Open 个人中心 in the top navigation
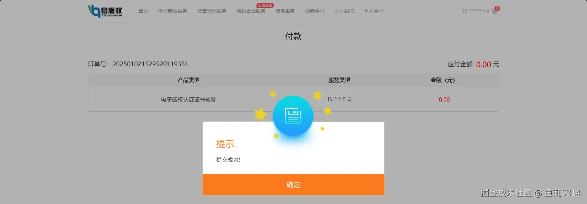 (x=374, y=11)
